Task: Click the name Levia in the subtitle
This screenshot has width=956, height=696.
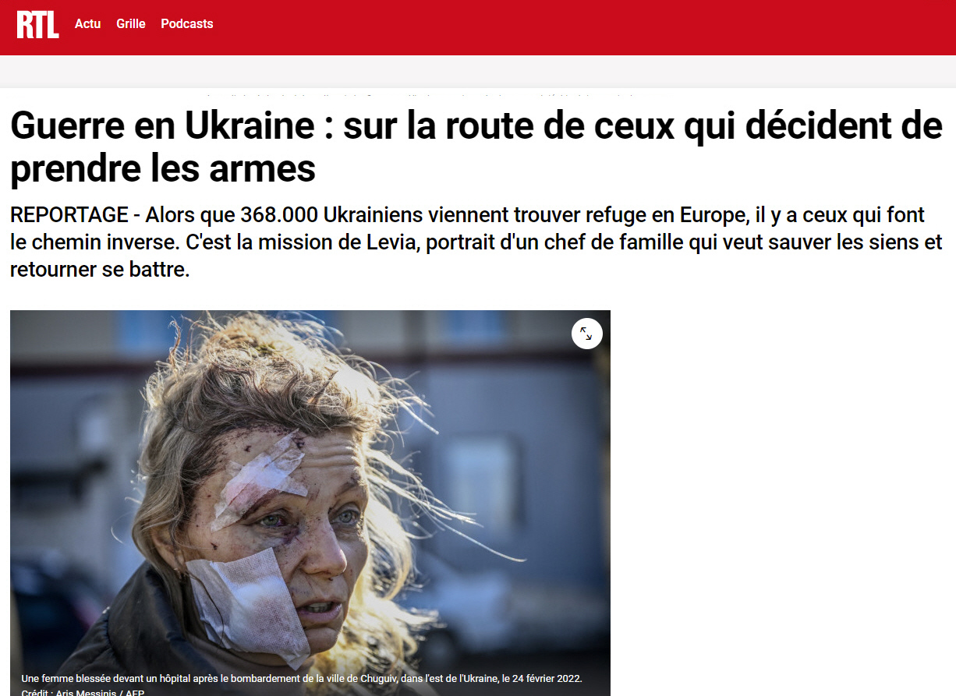Action: coord(388,242)
